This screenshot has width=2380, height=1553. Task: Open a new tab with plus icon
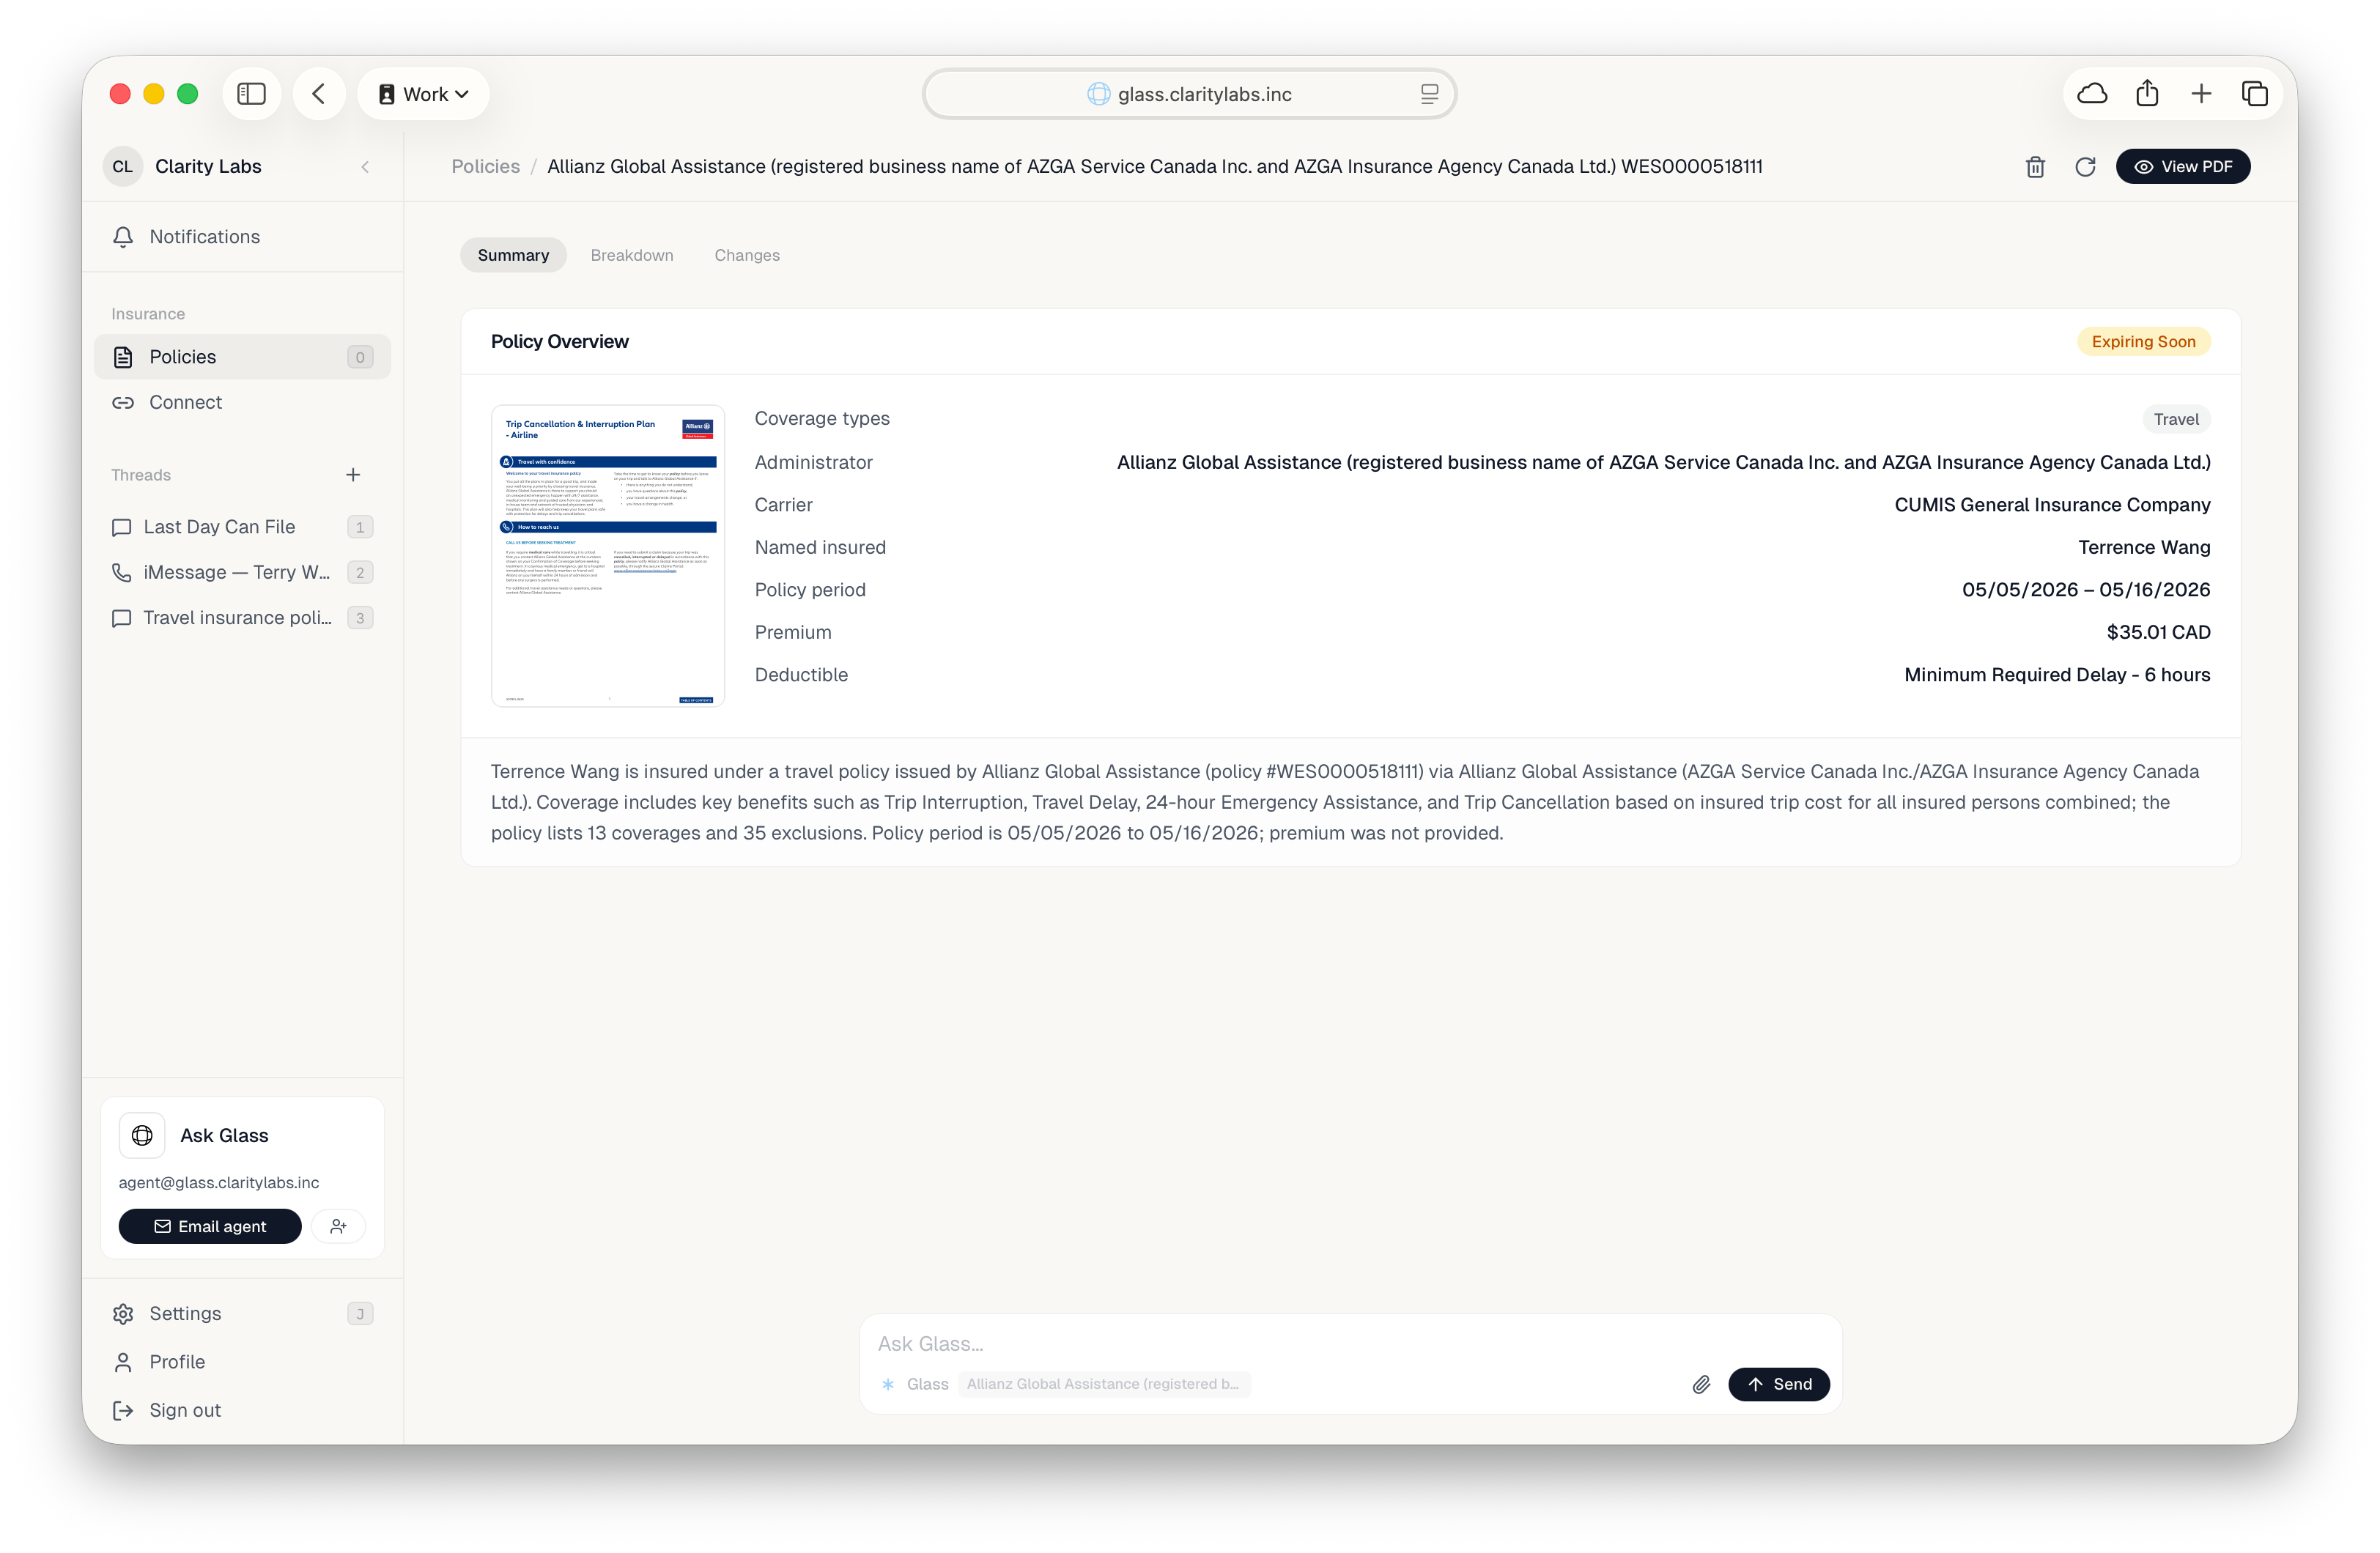coord(2201,94)
